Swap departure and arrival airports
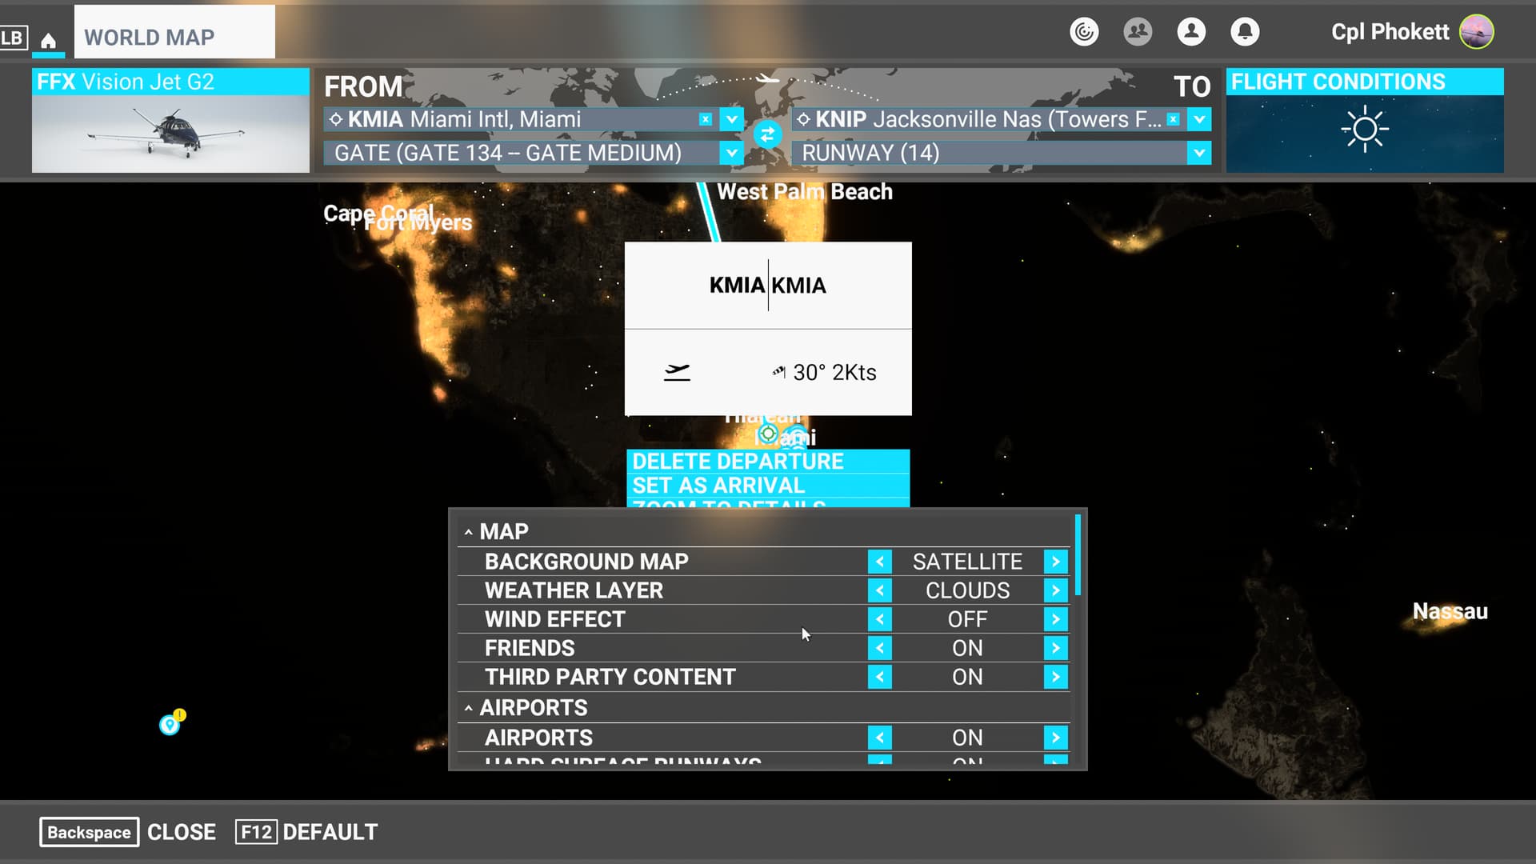 (767, 134)
